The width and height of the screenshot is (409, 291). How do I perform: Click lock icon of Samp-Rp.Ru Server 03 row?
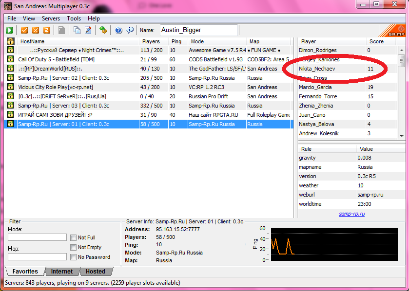coord(10,106)
